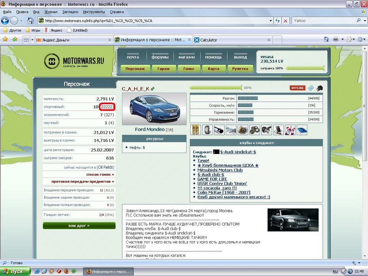Click the RU language indicator in tray
368x276 pixels.
tap(335, 271)
